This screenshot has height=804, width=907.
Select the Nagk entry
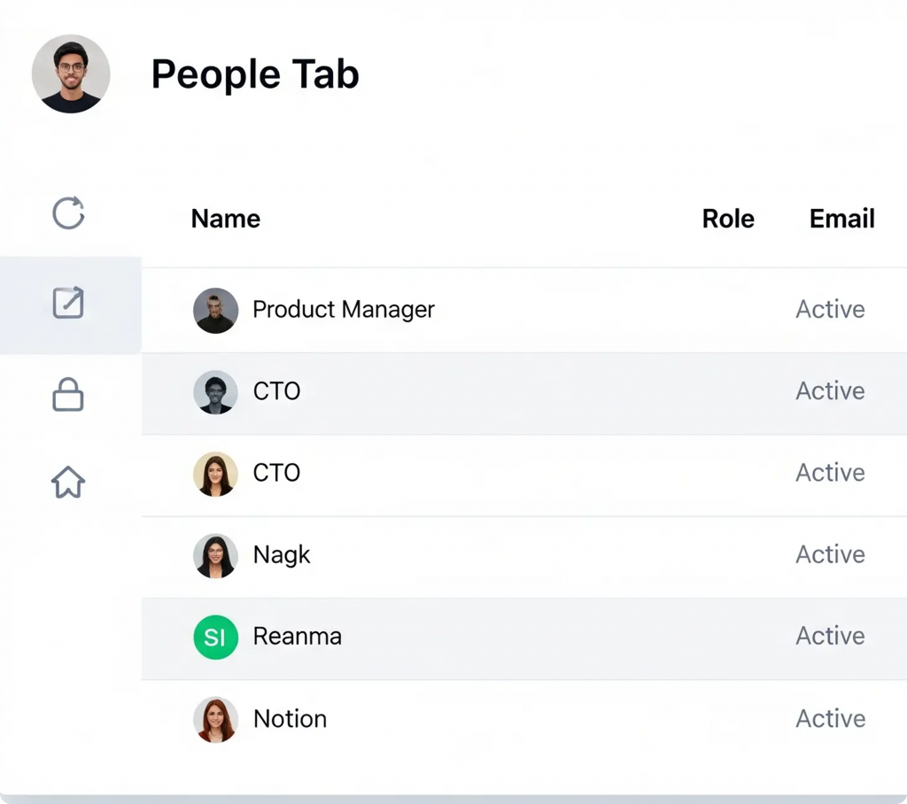coord(282,555)
